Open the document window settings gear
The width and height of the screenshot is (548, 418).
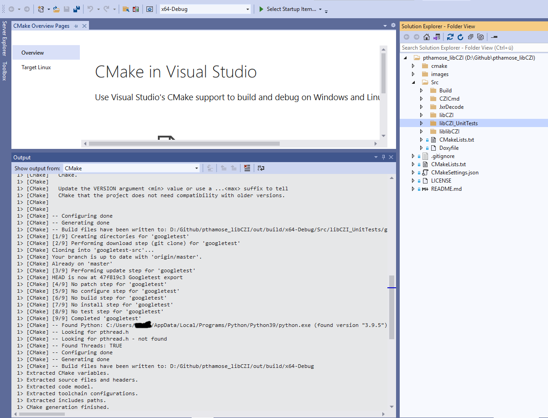point(393,25)
